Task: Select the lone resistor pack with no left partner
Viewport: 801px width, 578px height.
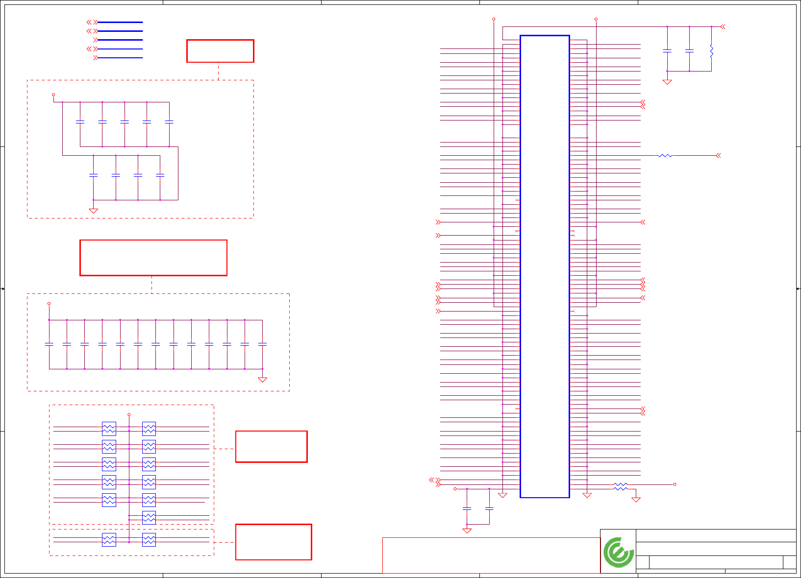Action: tap(149, 518)
